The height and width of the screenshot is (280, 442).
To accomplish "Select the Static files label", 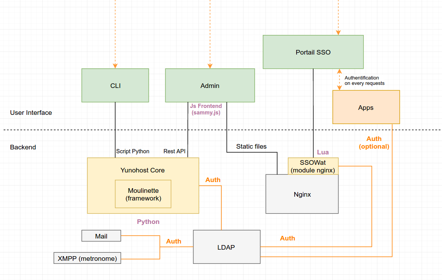I will 251,146.
